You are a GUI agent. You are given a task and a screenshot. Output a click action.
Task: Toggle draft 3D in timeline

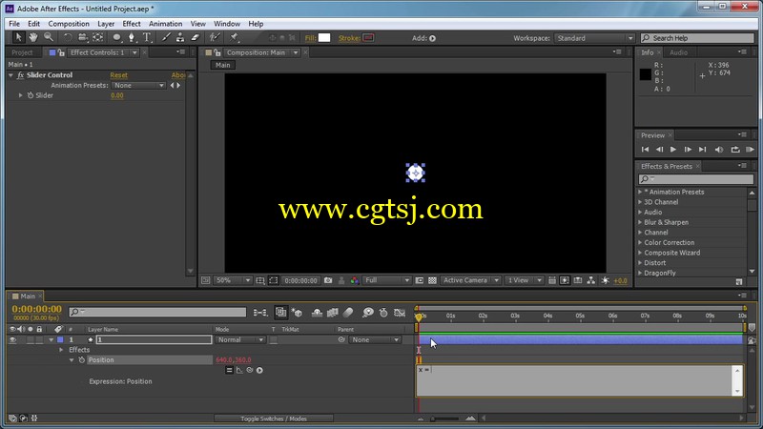coord(297,313)
